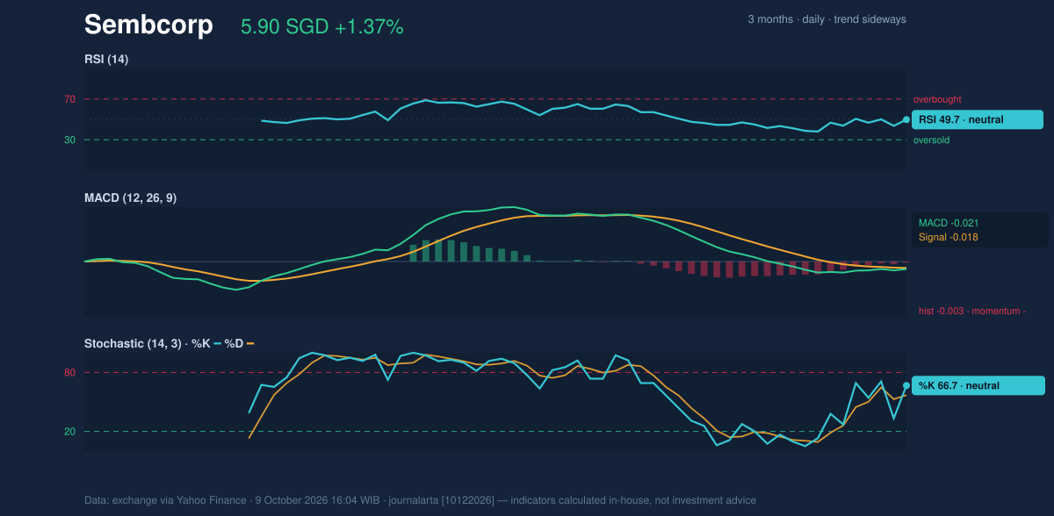Click the 'hist -0.003 · momentum' label
1054x516 pixels.
pos(972,311)
